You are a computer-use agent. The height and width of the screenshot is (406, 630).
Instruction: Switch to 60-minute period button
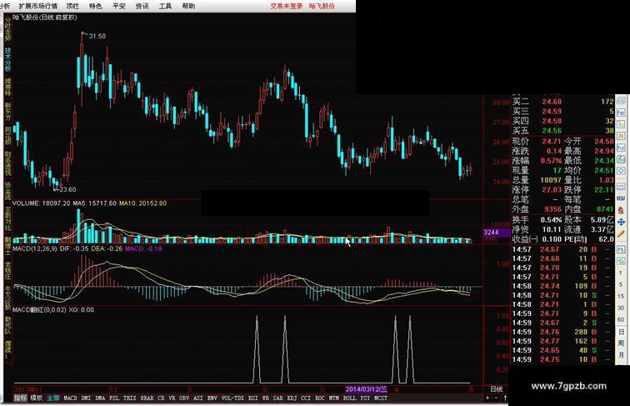[621, 319]
